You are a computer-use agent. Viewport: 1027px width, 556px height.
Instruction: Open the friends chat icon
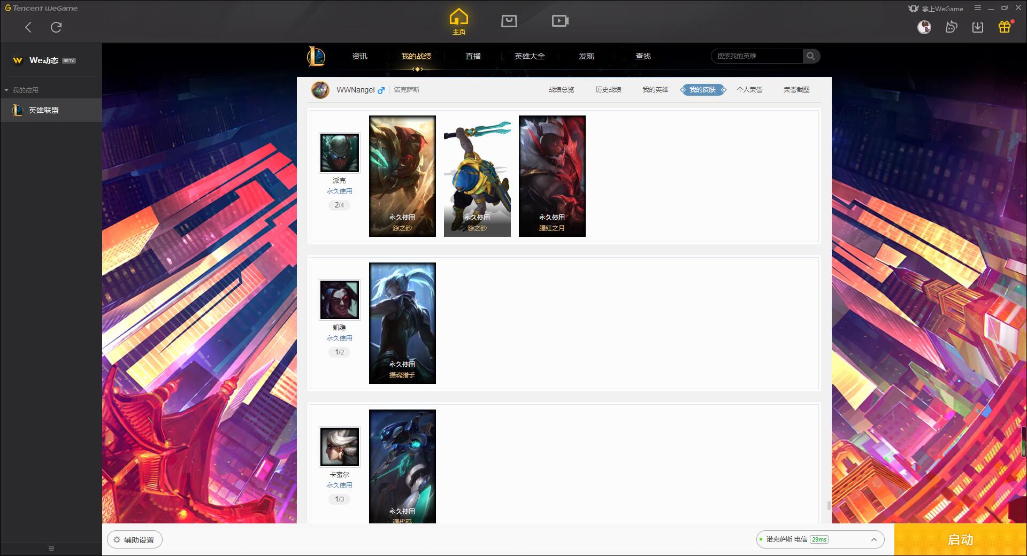click(x=951, y=27)
